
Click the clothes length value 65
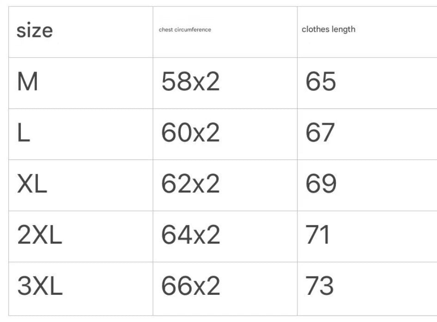321,83
